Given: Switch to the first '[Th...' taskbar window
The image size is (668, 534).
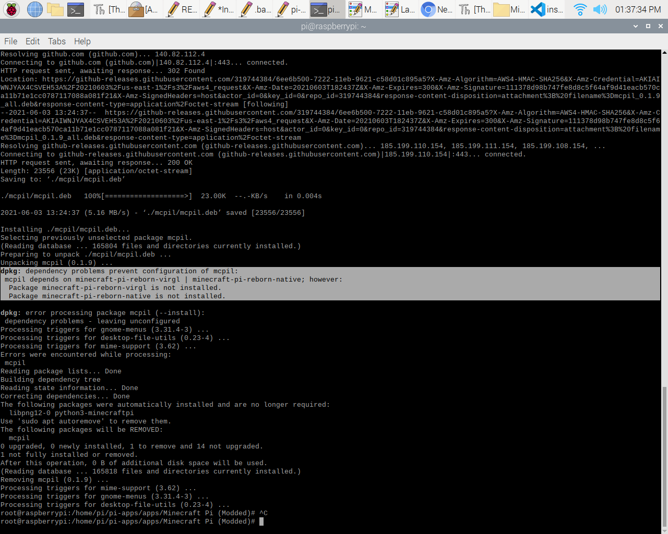Looking at the screenshot, I should coord(109,9).
